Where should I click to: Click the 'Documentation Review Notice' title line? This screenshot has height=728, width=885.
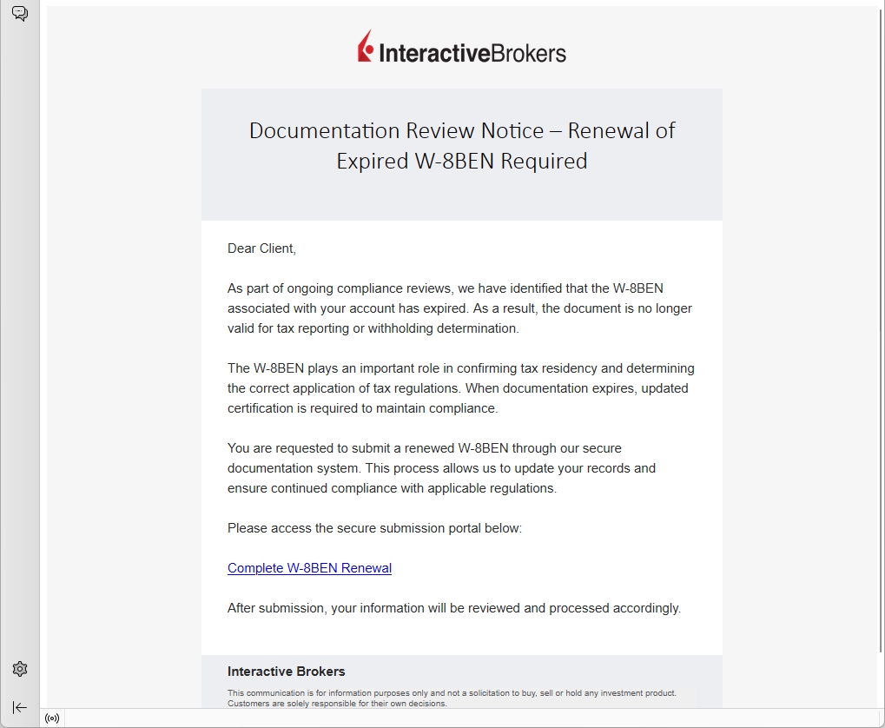click(461, 130)
